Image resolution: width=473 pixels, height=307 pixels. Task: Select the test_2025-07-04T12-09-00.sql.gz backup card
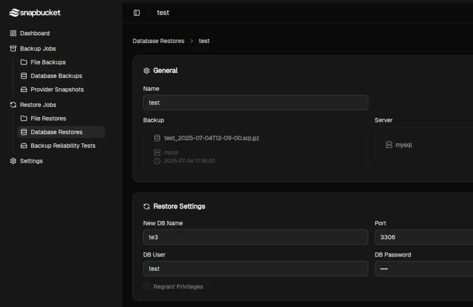click(255, 149)
